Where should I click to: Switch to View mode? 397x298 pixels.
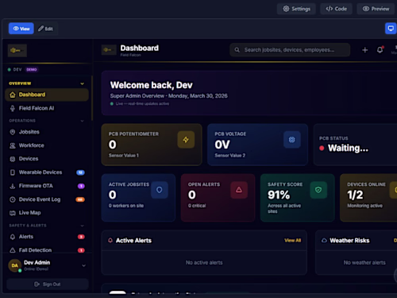(21, 29)
